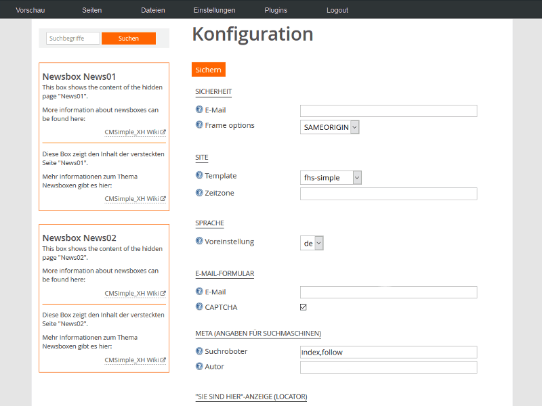Click help icon beside Autor
The height and width of the screenshot is (406, 542).
199,366
